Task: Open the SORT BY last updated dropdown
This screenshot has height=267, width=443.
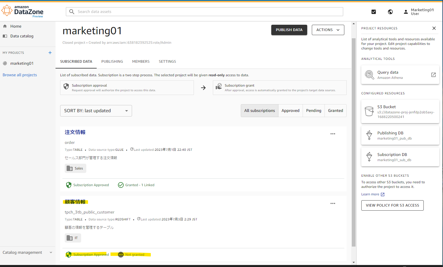Action: pos(96,111)
